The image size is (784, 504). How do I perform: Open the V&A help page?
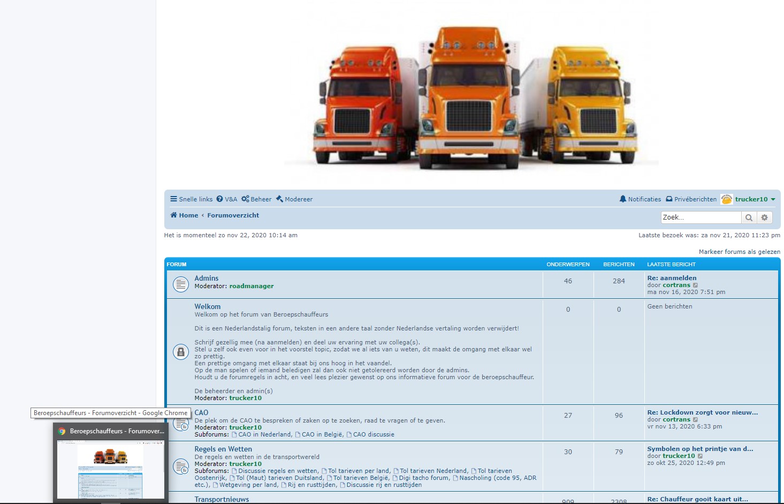[226, 199]
